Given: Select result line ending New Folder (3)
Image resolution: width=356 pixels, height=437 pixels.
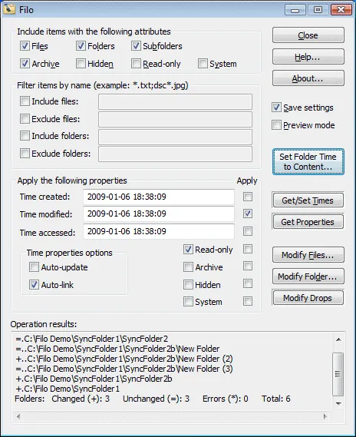Looking at the screenshot, I should [124, 369].
